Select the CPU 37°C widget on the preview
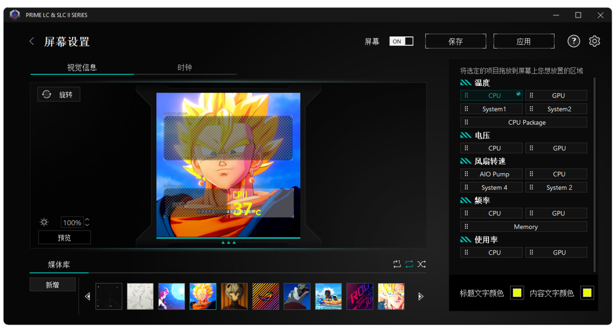 (x=262, y=203)
